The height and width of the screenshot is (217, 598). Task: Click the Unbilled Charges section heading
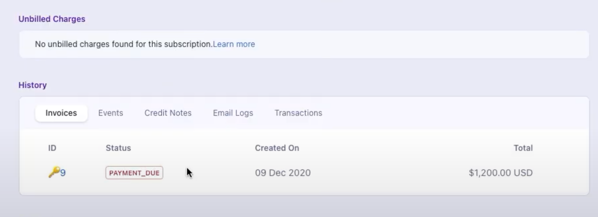click(52, 19)
